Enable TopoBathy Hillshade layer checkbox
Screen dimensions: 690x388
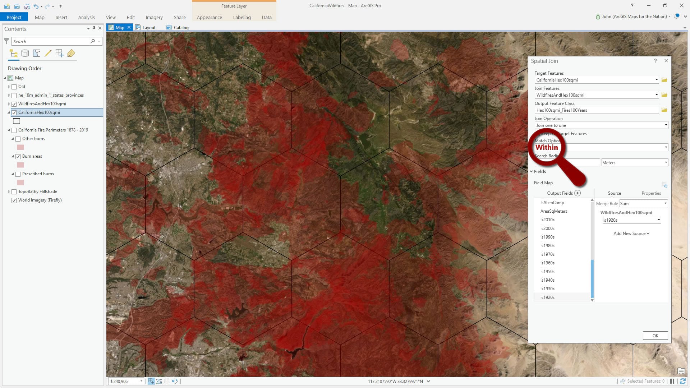(x=14, y=192)
